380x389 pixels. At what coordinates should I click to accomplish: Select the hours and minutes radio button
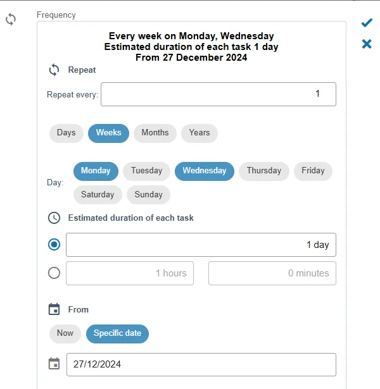coord(54,273)
